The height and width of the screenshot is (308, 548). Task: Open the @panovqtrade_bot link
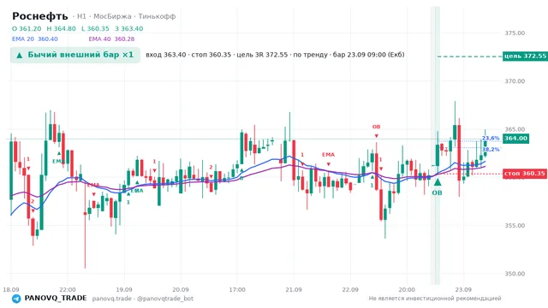click(x=165, y=299)
